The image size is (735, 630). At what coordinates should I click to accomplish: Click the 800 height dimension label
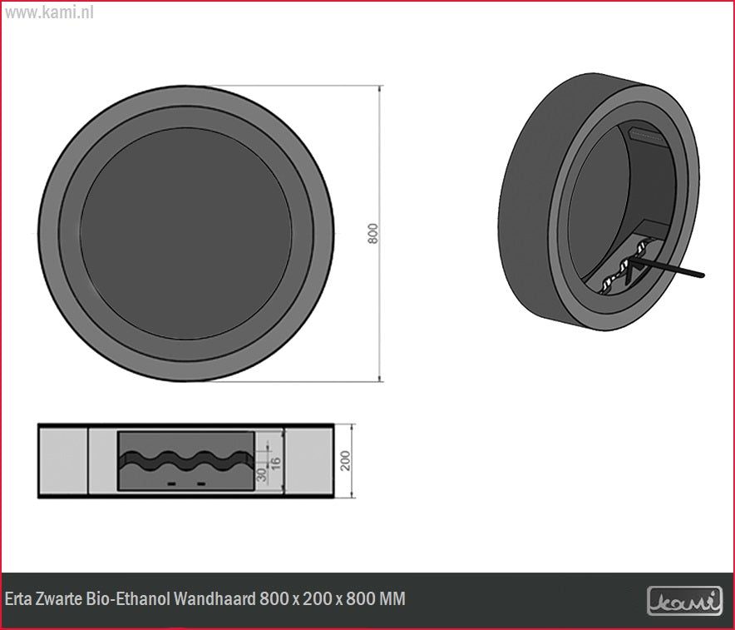pyautogui.click(x=373, y=234)
